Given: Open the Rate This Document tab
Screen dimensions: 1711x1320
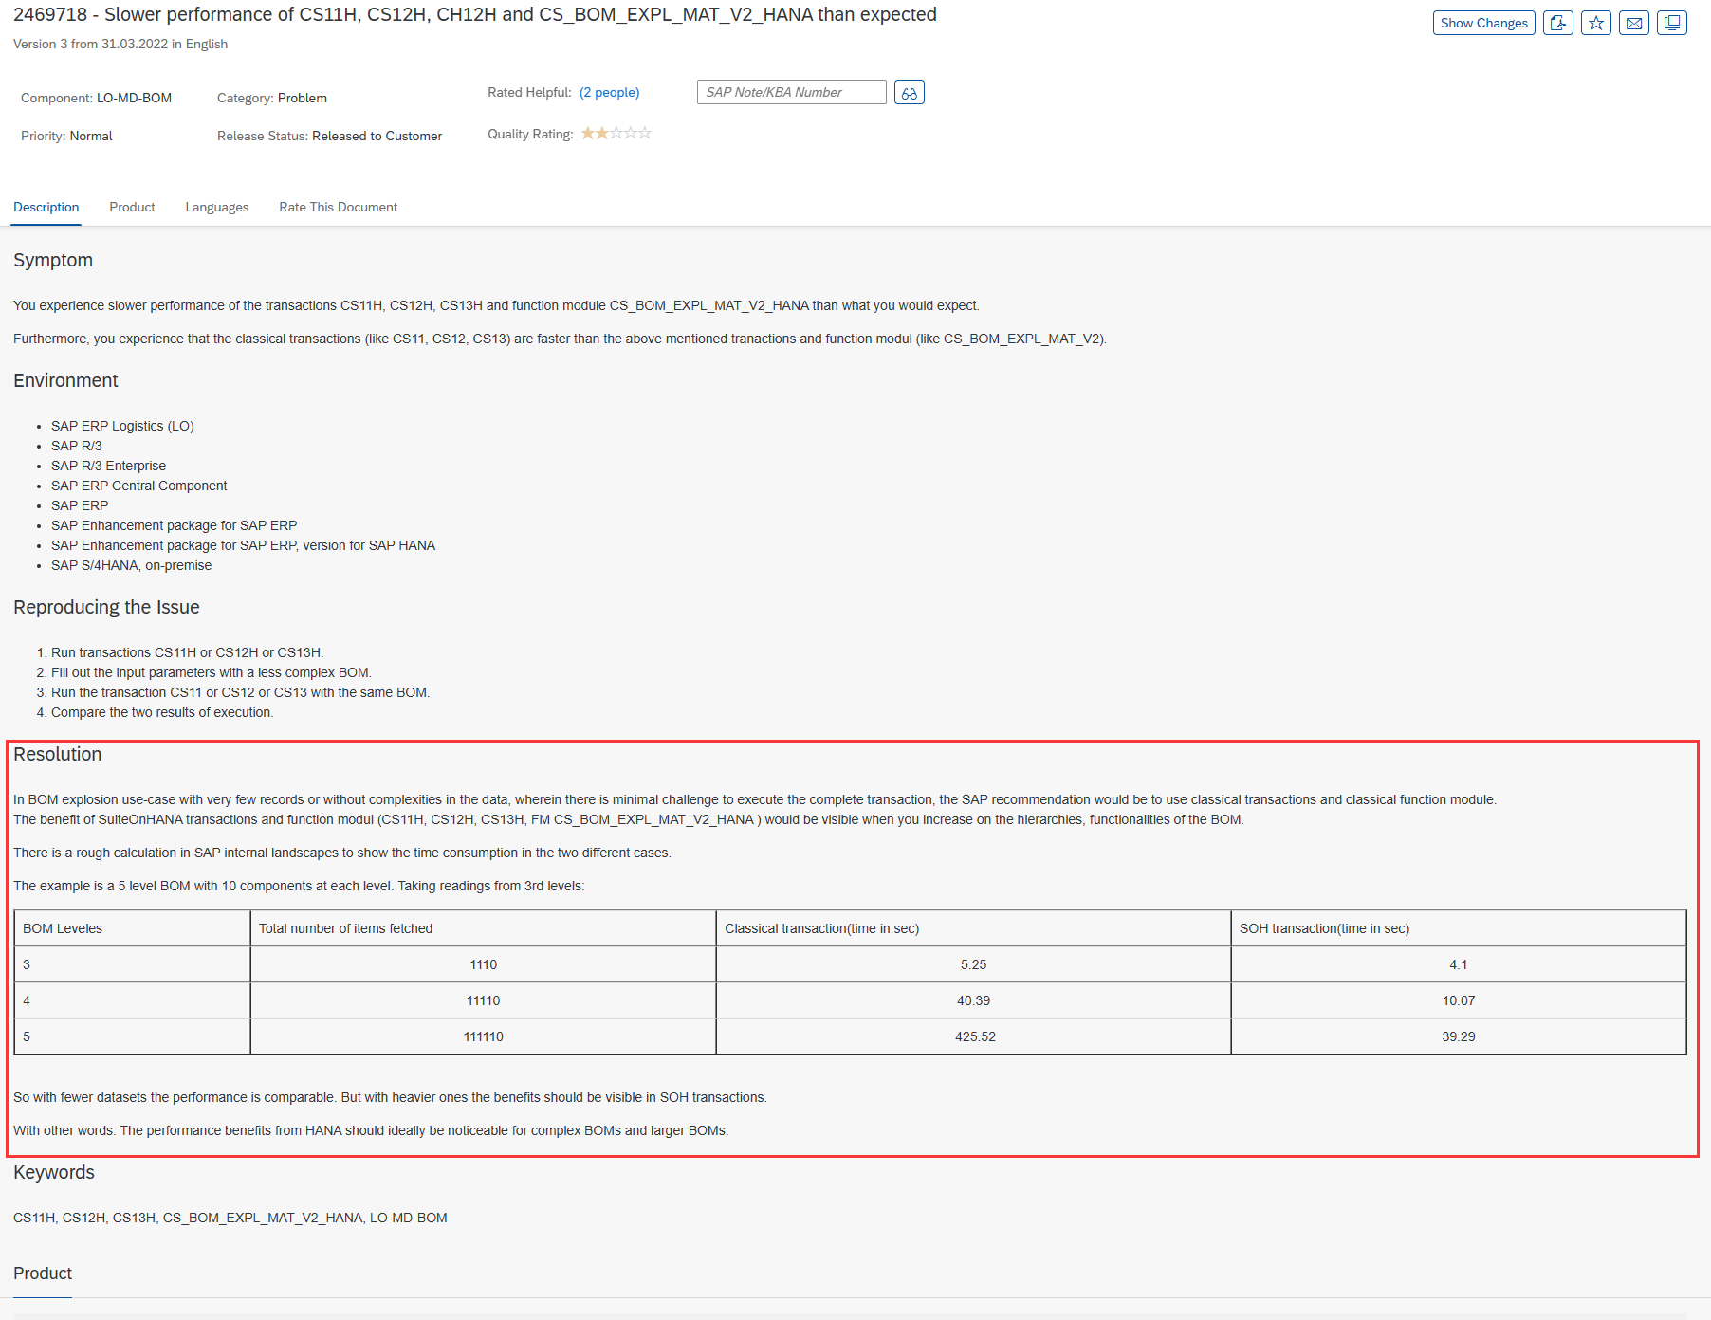Looking at the screenshot, I should point(338,207).
